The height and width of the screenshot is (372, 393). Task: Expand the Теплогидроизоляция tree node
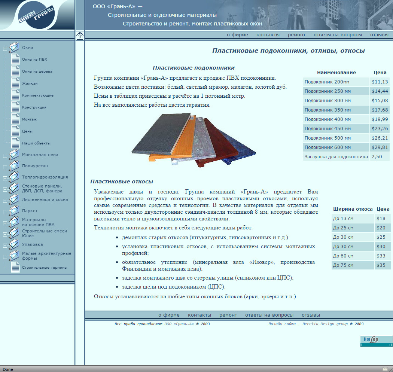point(5,179)
